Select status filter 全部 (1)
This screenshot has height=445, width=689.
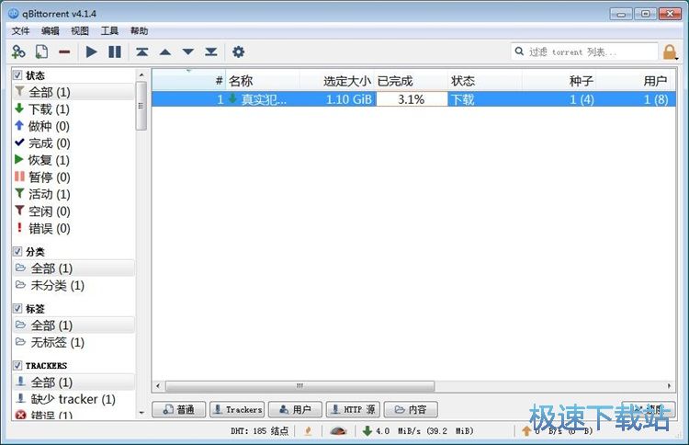(x=73, y=92)
